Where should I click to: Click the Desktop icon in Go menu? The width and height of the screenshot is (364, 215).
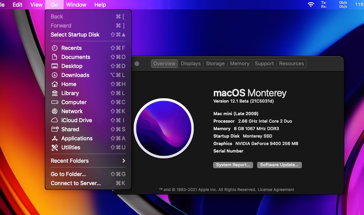[55, 66]
